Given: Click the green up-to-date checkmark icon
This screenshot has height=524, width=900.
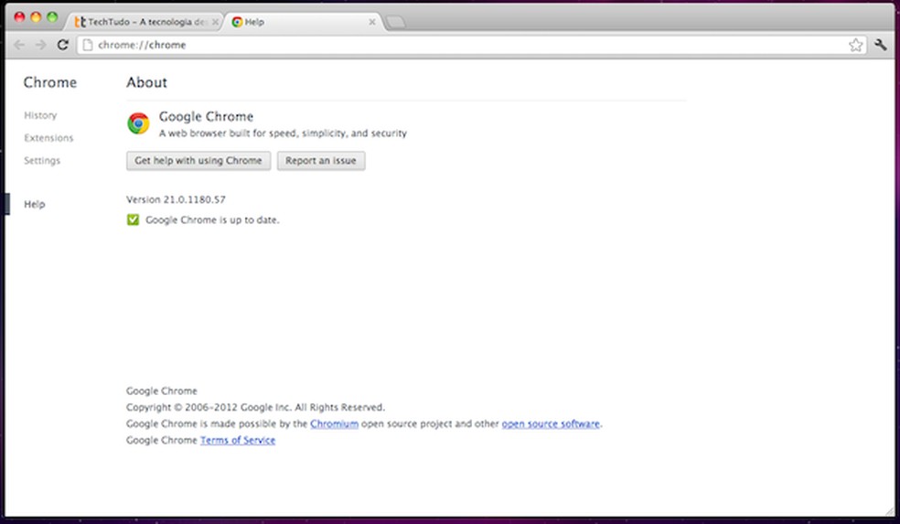Looking at the screenshot, I should click(x=133, y=219).
